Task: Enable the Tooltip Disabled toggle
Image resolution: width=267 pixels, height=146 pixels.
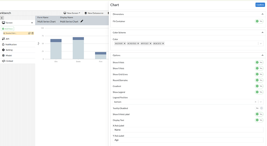Action: pos(259,108)
